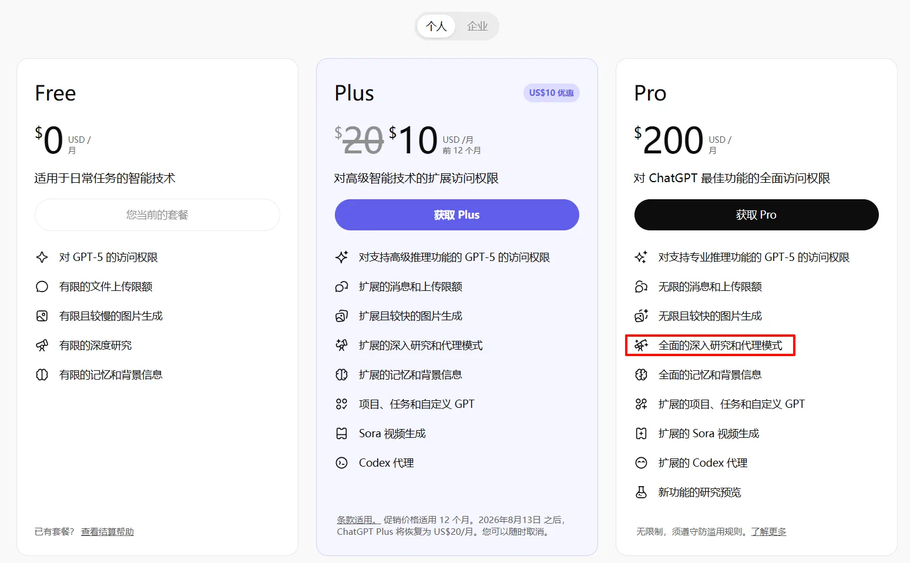The image size is (910, 563).
Task: Click chat icon beside 无限的消息和上传限额
Action: [642, 287]
